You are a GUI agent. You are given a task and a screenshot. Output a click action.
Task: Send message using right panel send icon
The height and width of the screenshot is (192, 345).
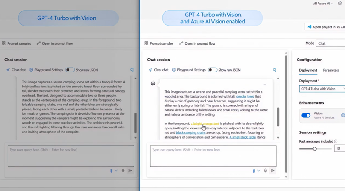[272, 171]
